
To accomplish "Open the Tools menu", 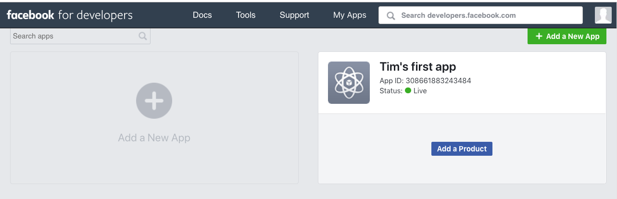I will 246,15.
